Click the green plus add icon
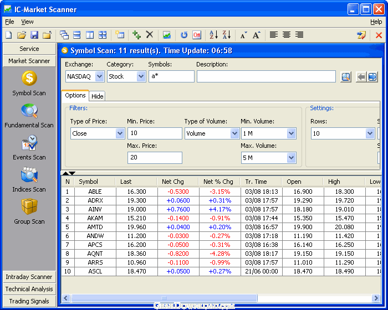This screenshot has width=388, height=310. (x=136, y=35)
